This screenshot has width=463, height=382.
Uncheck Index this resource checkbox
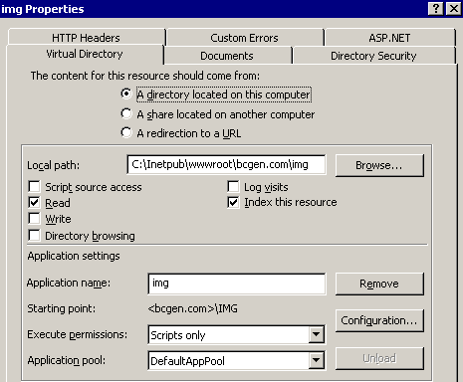click(x=233, y=202)
